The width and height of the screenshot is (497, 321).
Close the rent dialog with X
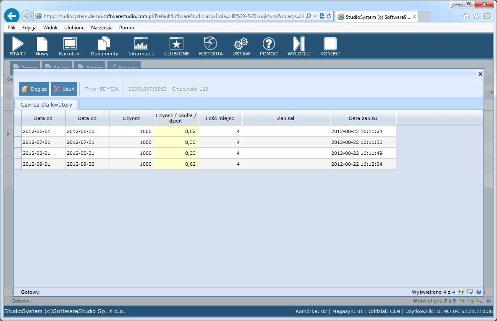[x=480, y=74]
